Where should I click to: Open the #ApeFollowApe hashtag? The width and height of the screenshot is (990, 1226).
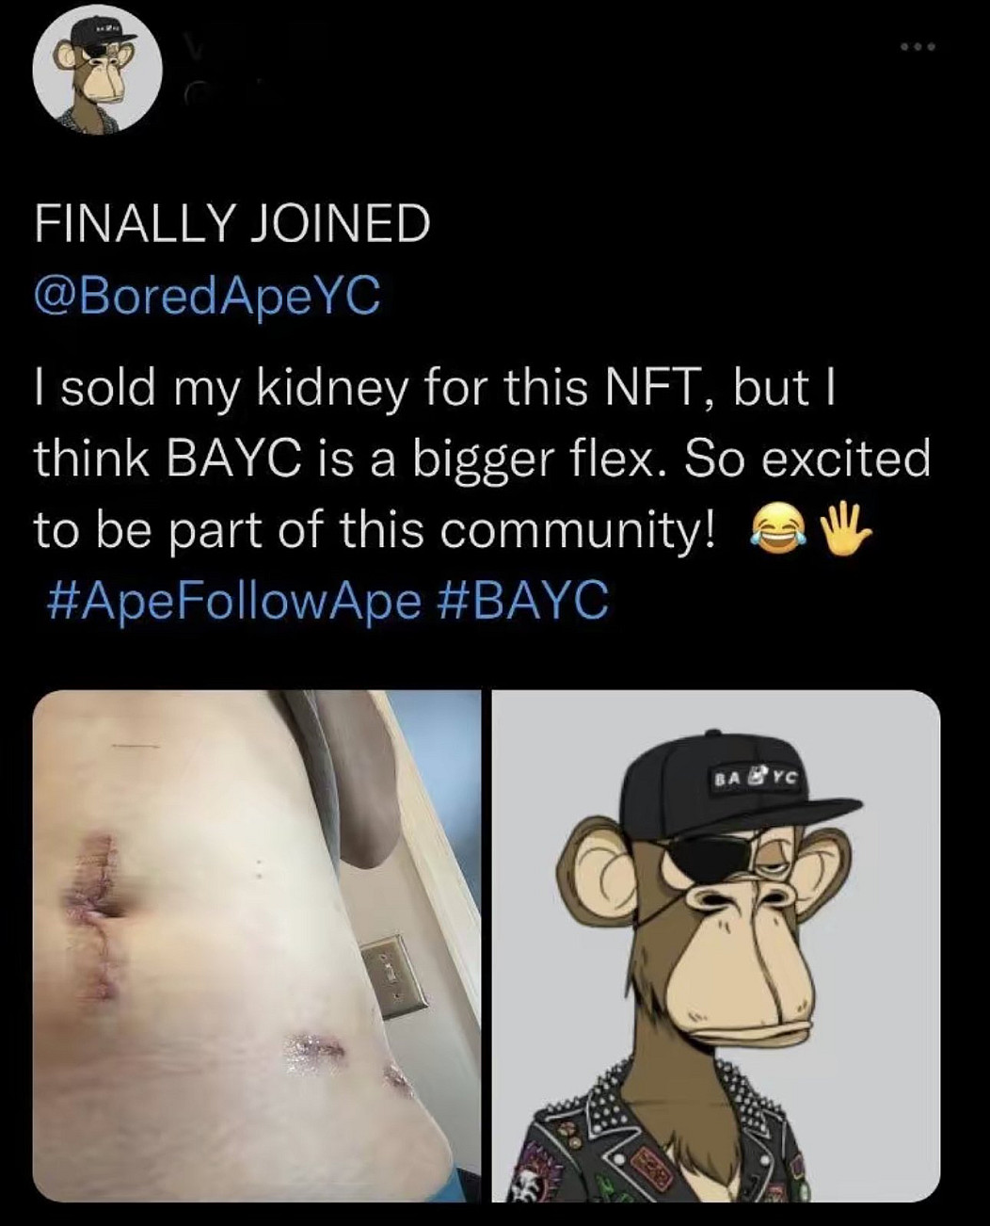pyautogui.click(x=232, y=600)
